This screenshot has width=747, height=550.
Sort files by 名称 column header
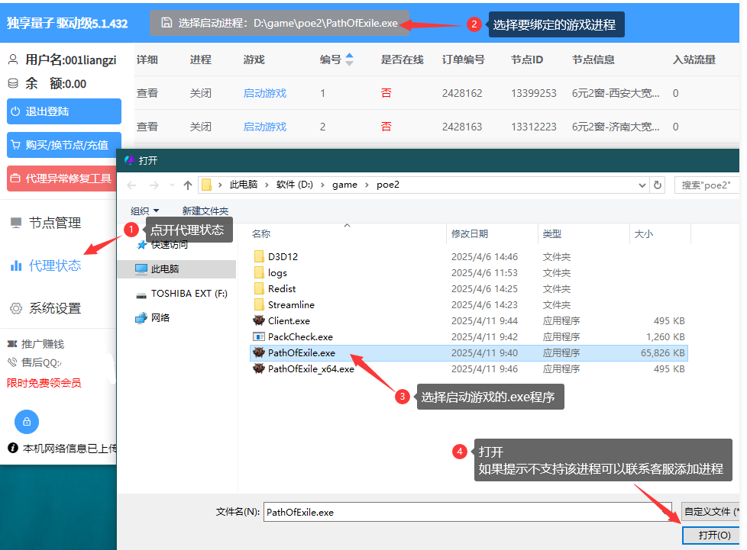[261, 233]
